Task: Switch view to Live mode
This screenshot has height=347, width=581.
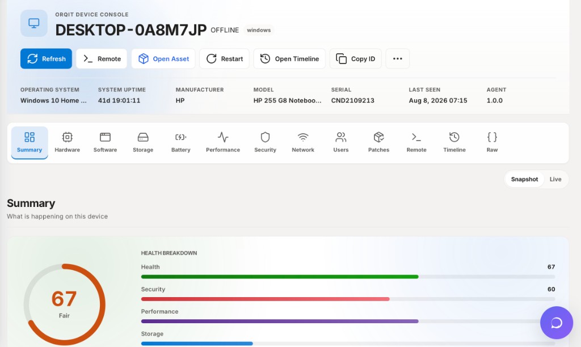Action: click(555, 179)
